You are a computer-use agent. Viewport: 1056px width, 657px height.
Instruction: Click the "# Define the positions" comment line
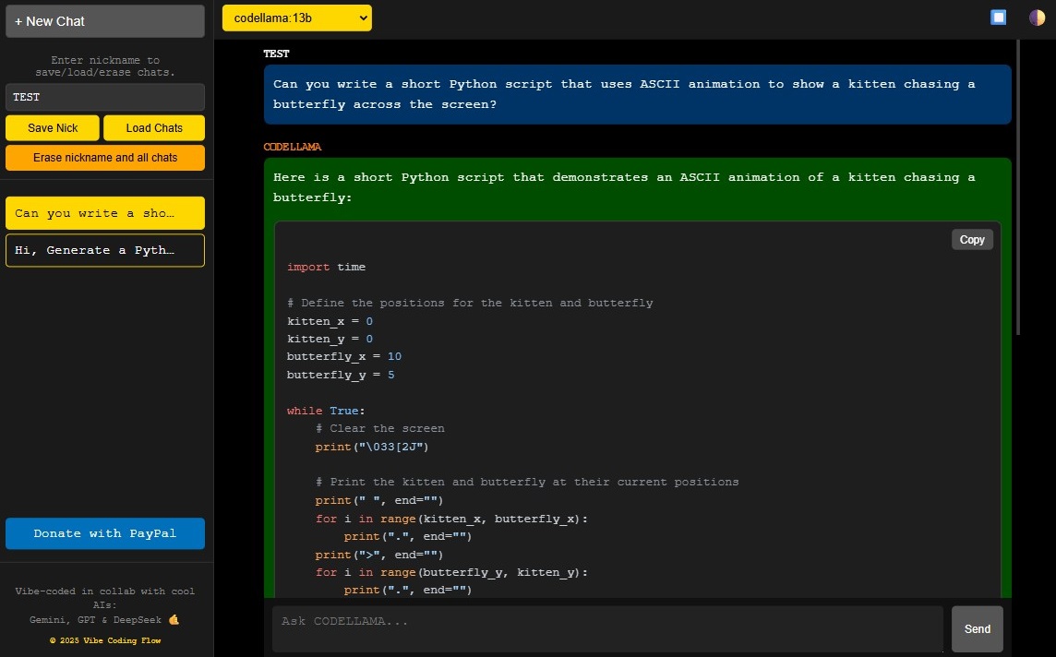[x=470, y=303]
